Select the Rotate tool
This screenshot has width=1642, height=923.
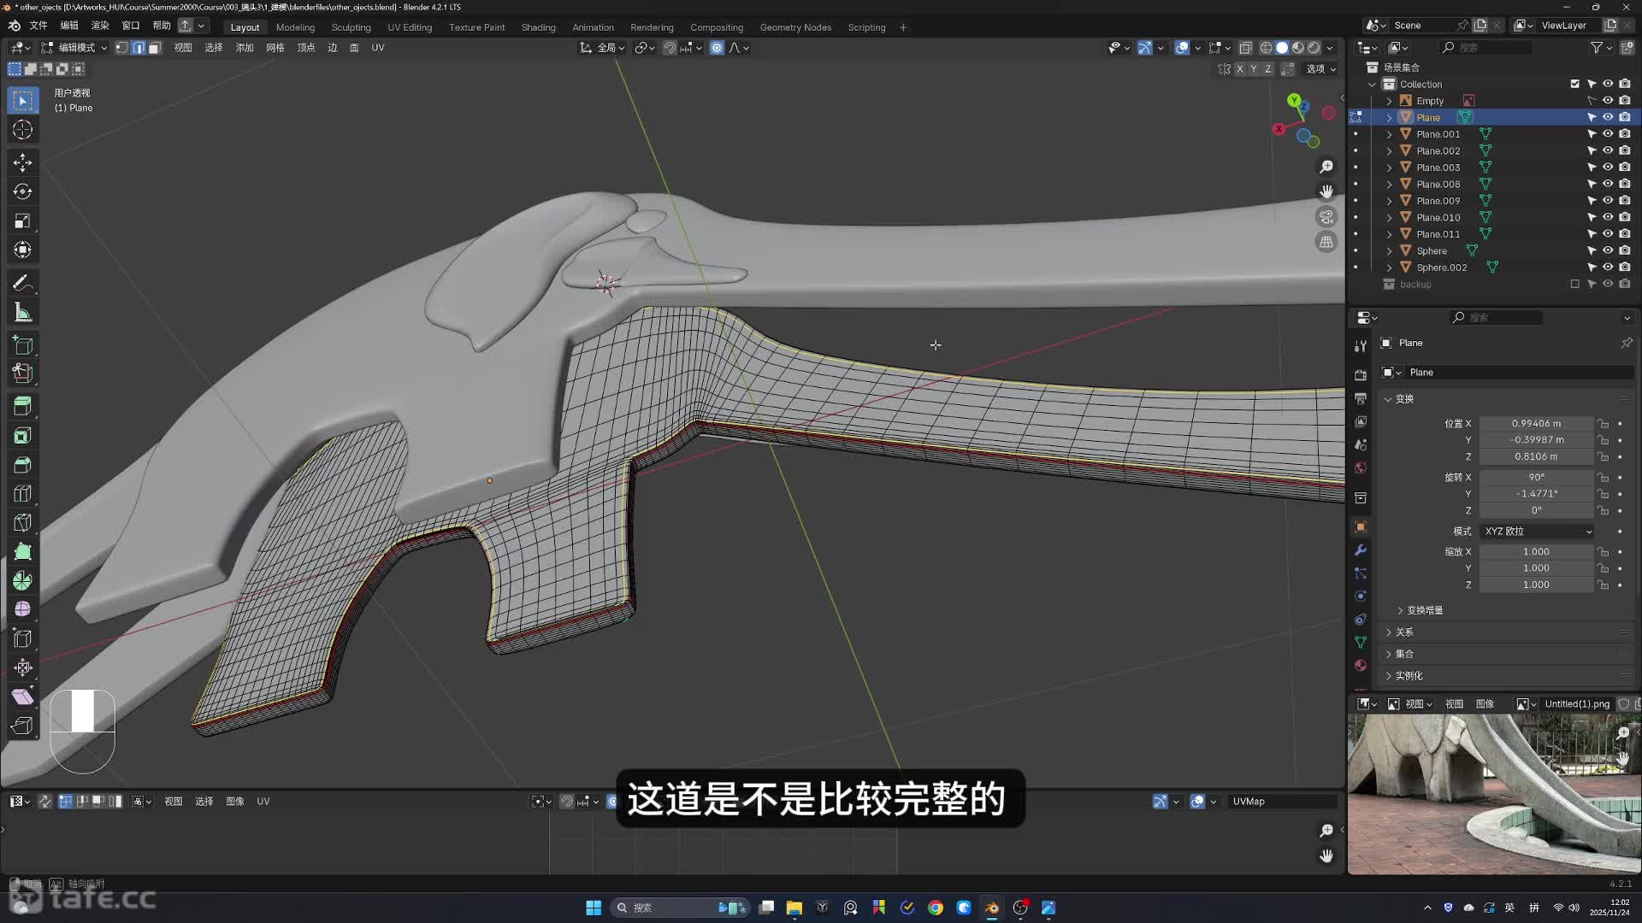pyautogui.click(x=23, y=191)
